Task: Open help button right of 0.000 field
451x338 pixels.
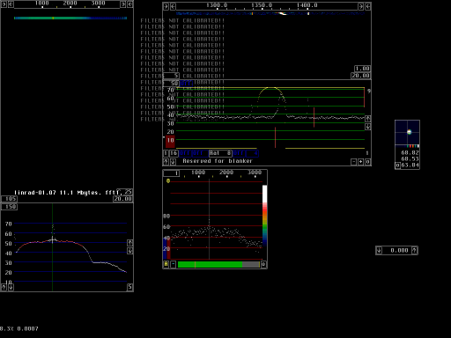Action: coord(414,250)
